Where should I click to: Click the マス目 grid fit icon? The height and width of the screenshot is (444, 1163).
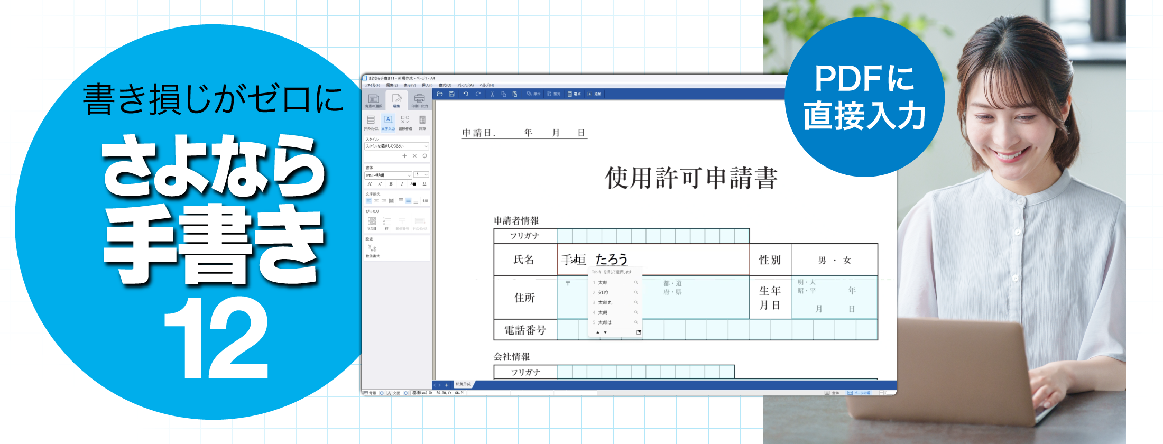coord(372,224)
